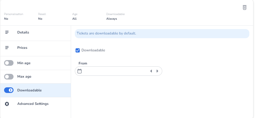Click the 'Tickets are downloadable by default' banner
The height and width of the screenshot is (118, 255).
(x=162, y=34)
